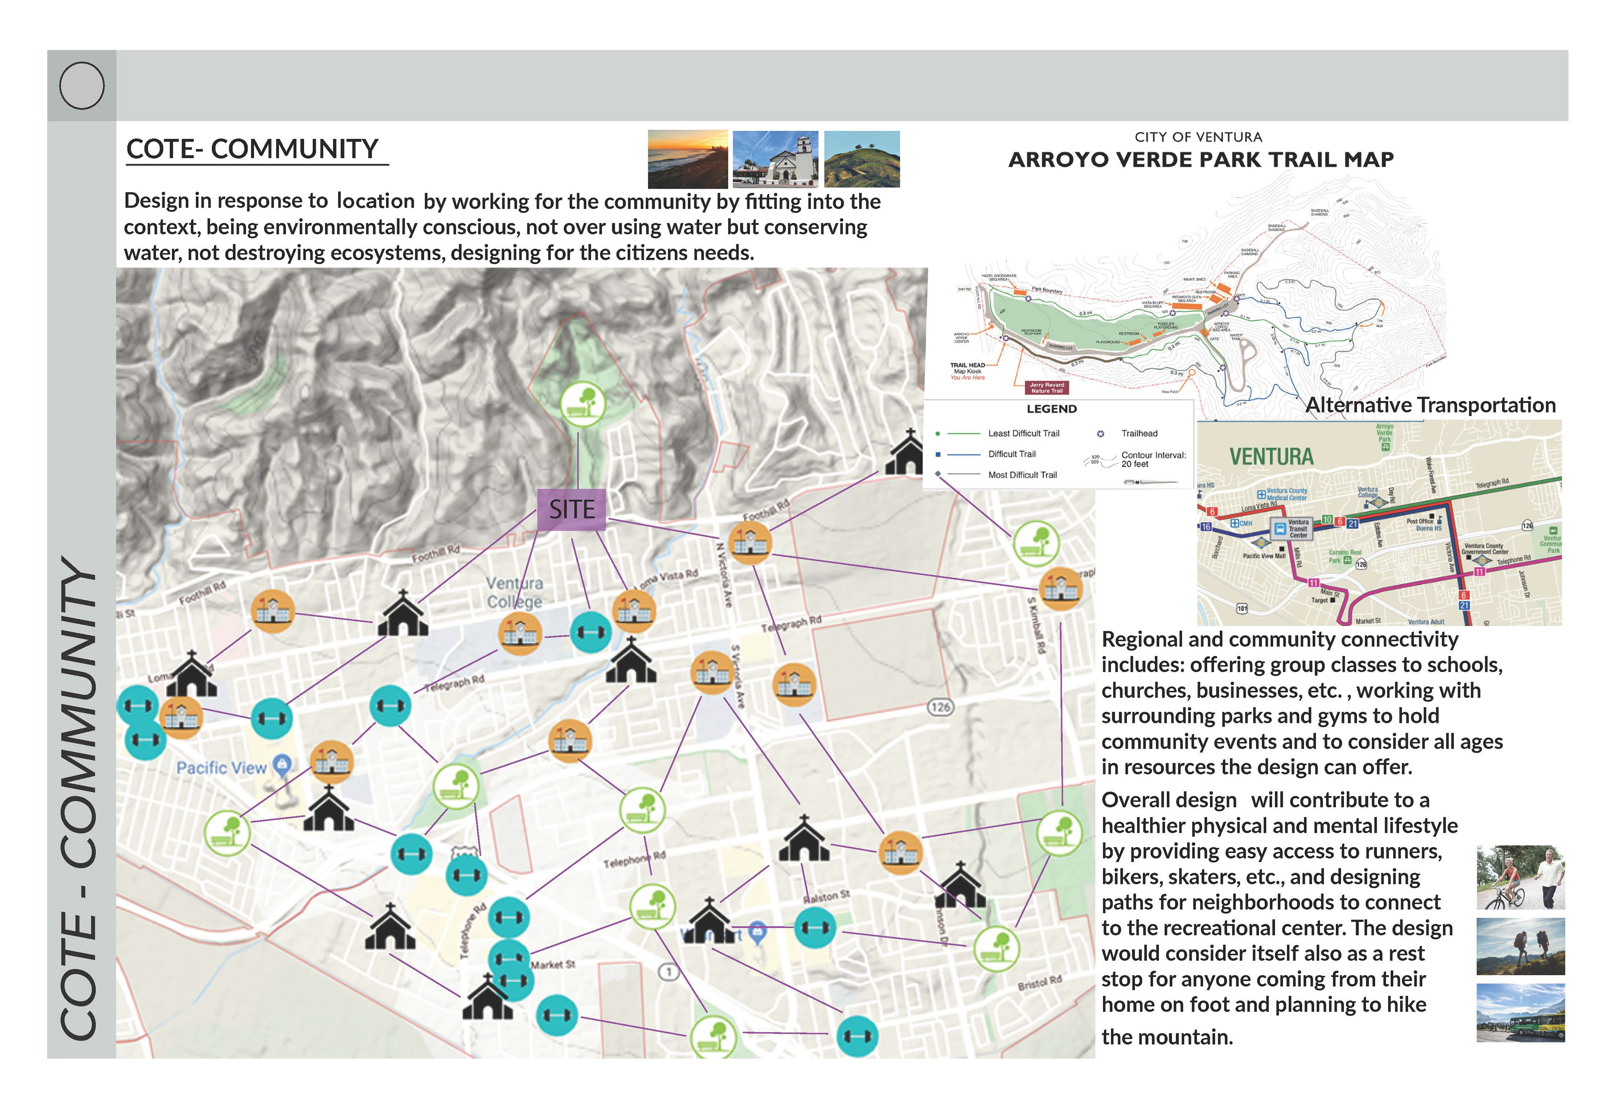Select the park icon inside the green area above SITE
1616x1109 pixels.
(582, 405)
